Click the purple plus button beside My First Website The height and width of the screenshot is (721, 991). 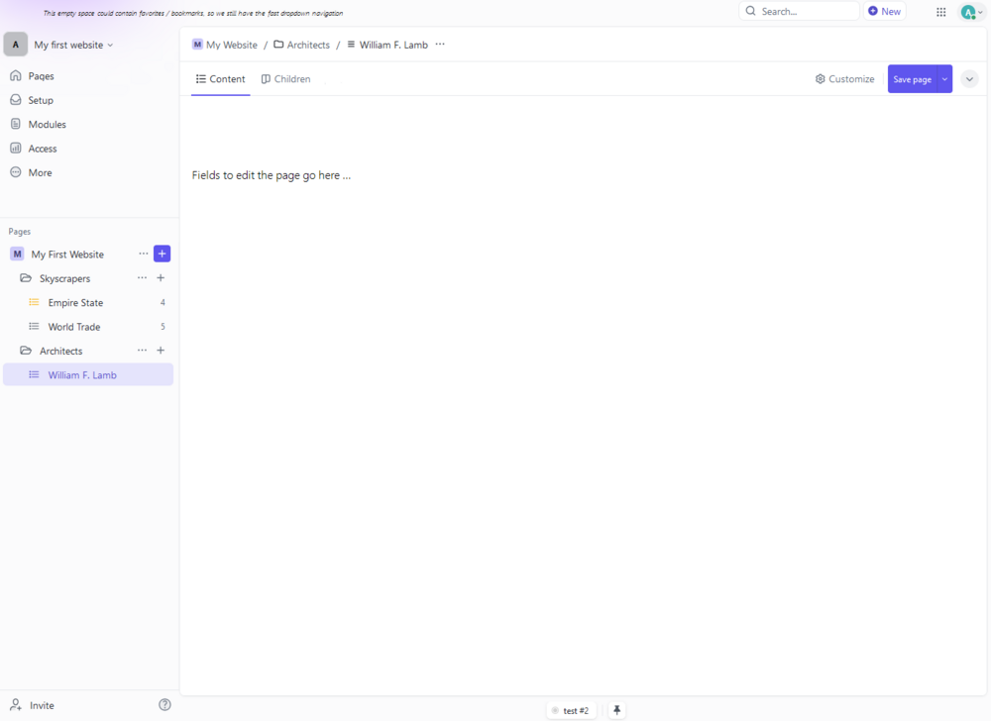(163, 254)
